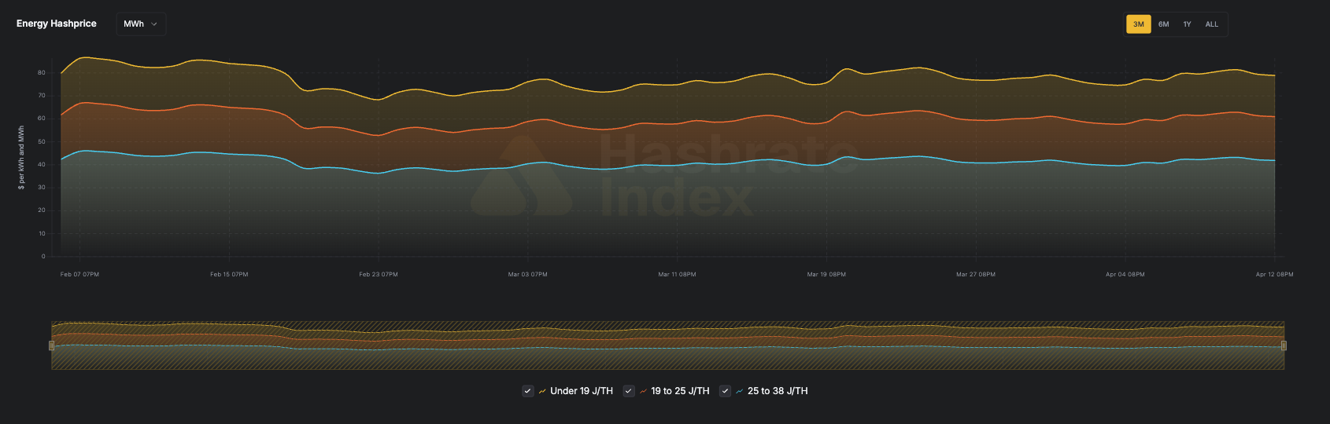Click the right range slider handle
The width and height of the screenshot is (1330, 424).
(1284, 345)
